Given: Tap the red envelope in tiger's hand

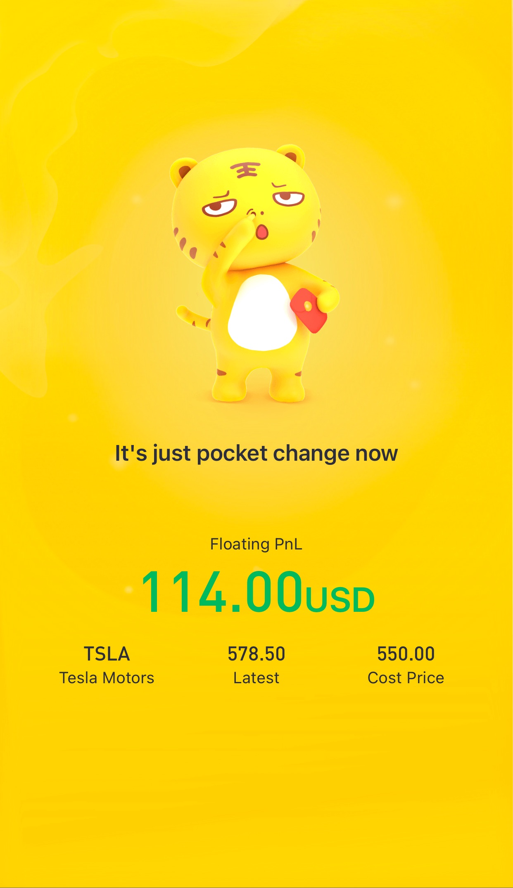Looking at the screenshot, I should 309,310.
